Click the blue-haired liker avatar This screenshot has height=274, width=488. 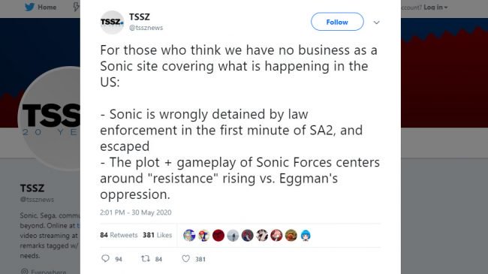pos(306,236)
